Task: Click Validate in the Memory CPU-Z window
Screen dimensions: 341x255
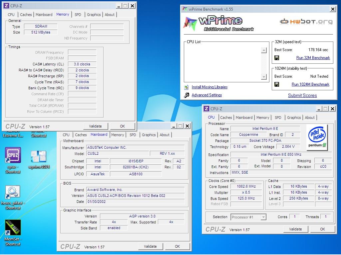Action: pyautogui.click(x=95, y=126)
